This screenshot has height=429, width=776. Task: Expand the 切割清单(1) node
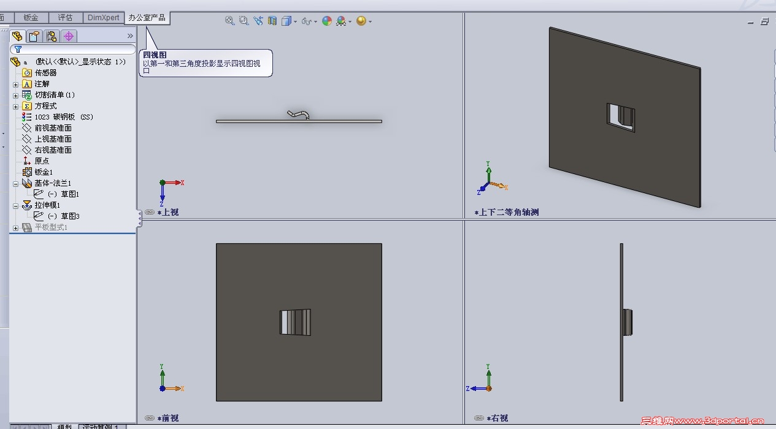[15, 94]
